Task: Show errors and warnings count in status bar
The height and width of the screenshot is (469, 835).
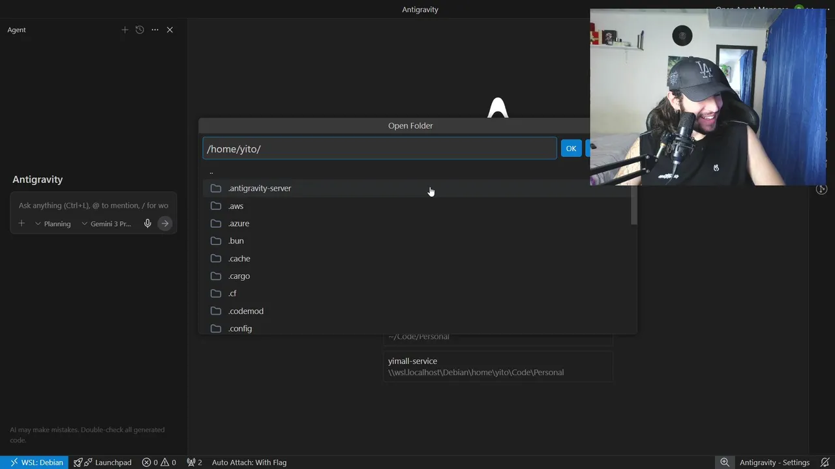Action: pos(159,462)
